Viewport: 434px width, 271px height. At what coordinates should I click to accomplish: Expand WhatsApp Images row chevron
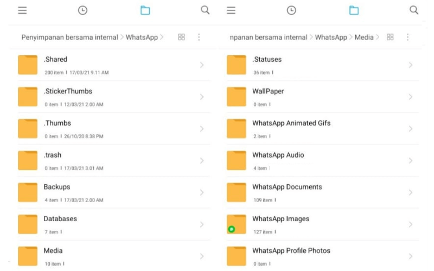(x=411, y=224)
